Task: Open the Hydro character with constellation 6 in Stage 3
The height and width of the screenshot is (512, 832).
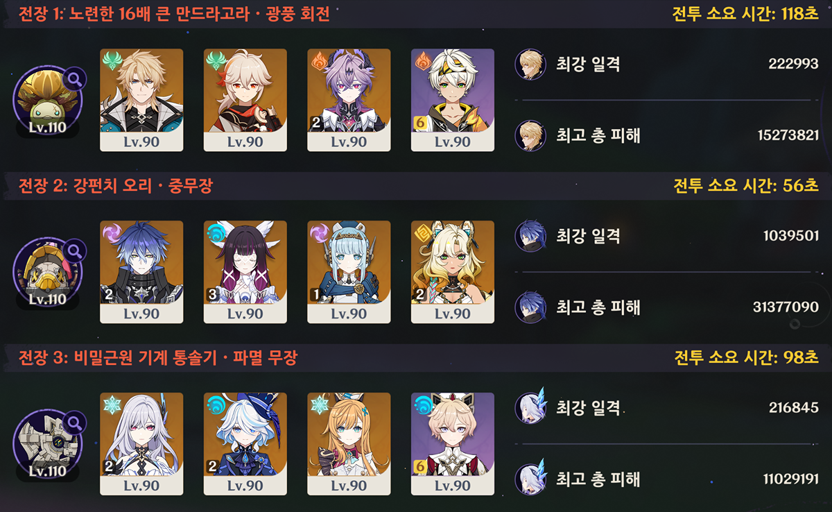Action: point(453,444)
